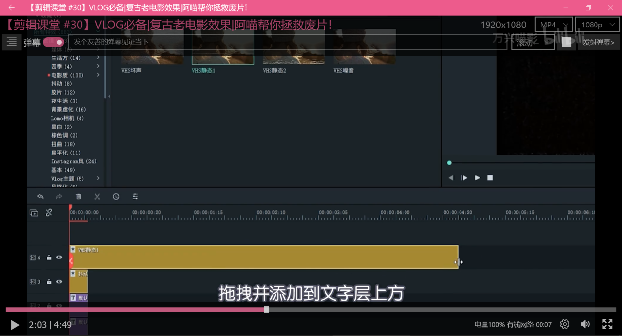Expand the 生活方 category arrow

click(x=98, y=58)
